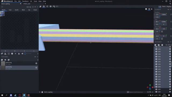Click the round auto UV icon
The image size is (172, 97).
point(12,54)
